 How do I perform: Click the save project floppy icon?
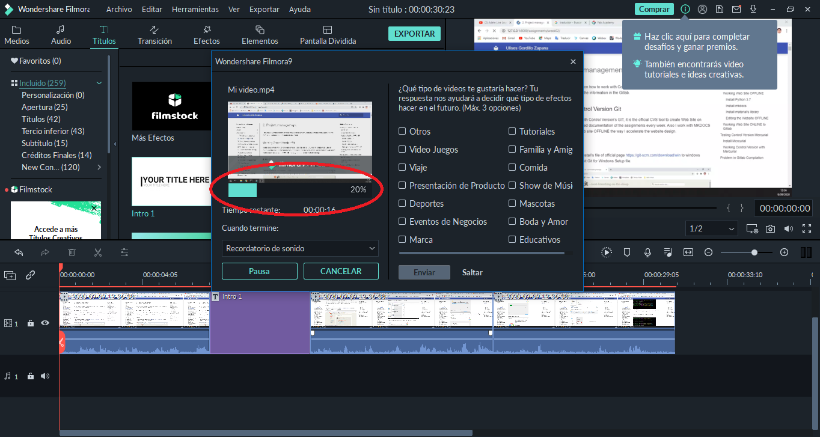pyautogui.click(x=719, y=9)
